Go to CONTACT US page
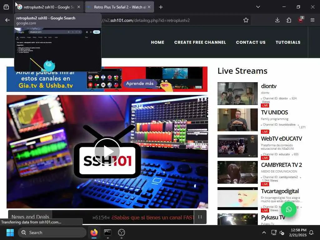 (251, 42)
